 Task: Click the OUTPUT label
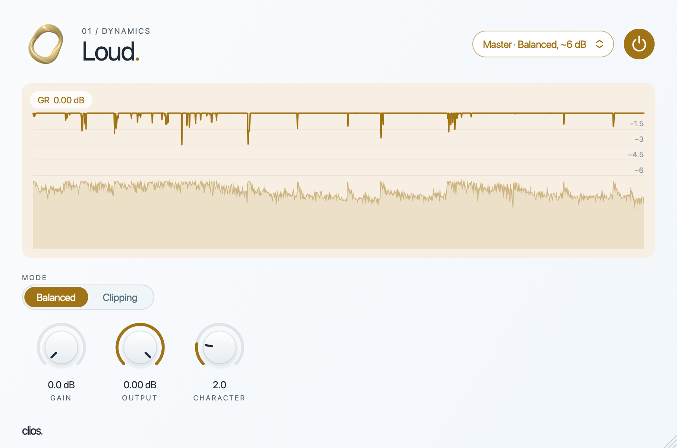pyautogui.click(x=140, y=398)
